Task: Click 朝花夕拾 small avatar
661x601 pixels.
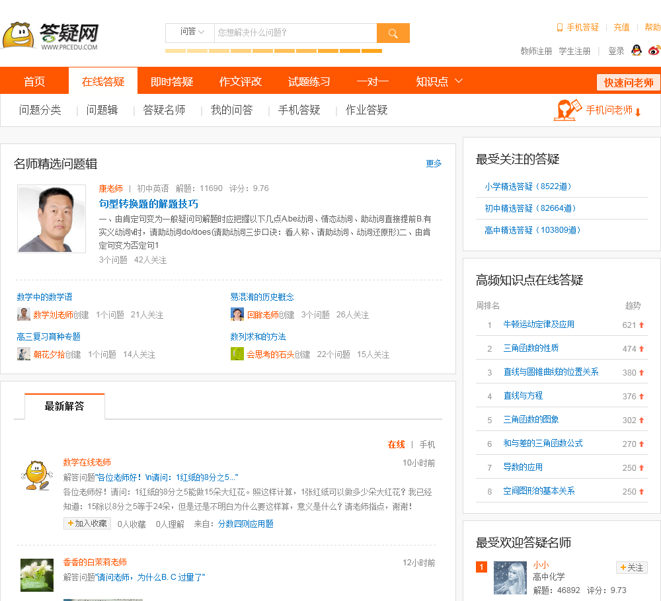Action: pyautogui.click(x=24, y=354)
